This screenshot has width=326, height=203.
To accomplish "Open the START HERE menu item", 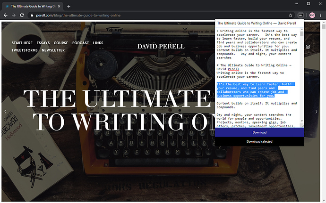I will tap(22, 43).
